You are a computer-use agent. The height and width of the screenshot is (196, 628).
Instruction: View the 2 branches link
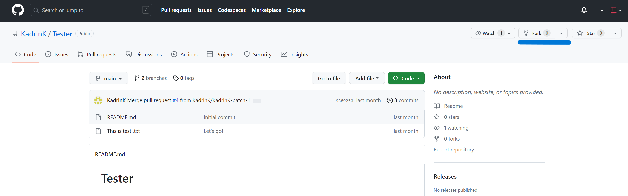150,78
